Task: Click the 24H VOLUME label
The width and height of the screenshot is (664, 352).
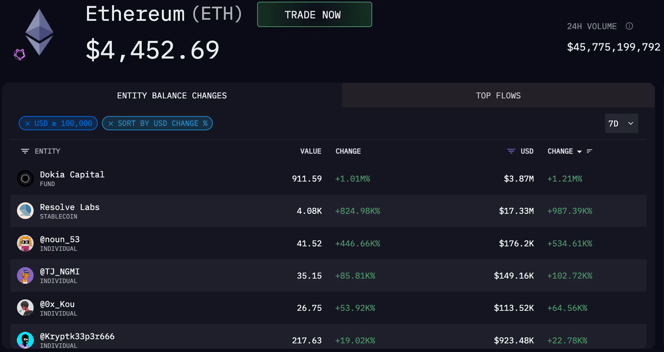Action: coord(592,26)
